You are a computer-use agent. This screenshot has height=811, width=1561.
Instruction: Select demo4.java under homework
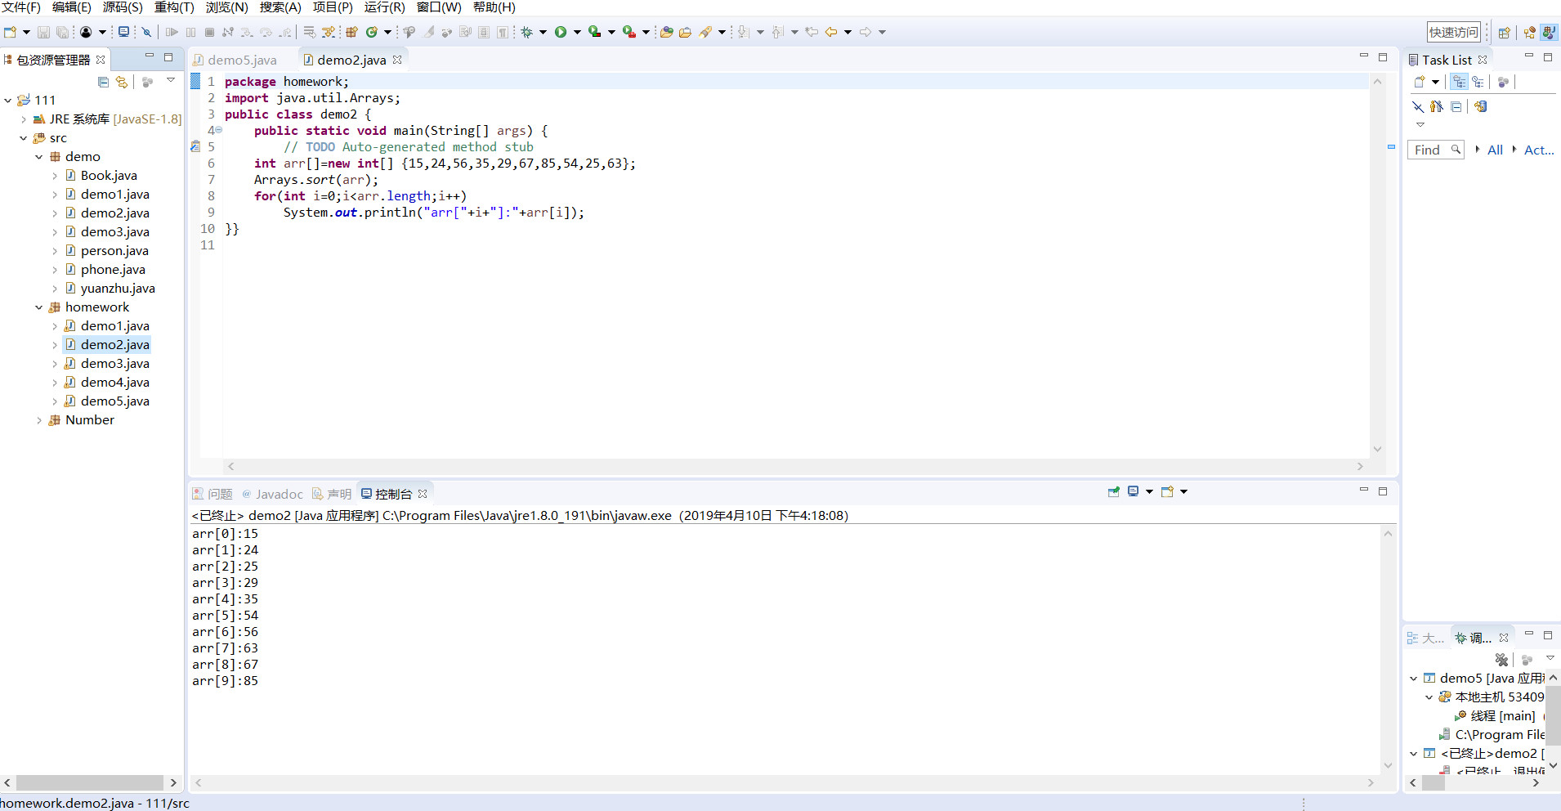pos(114,382)
